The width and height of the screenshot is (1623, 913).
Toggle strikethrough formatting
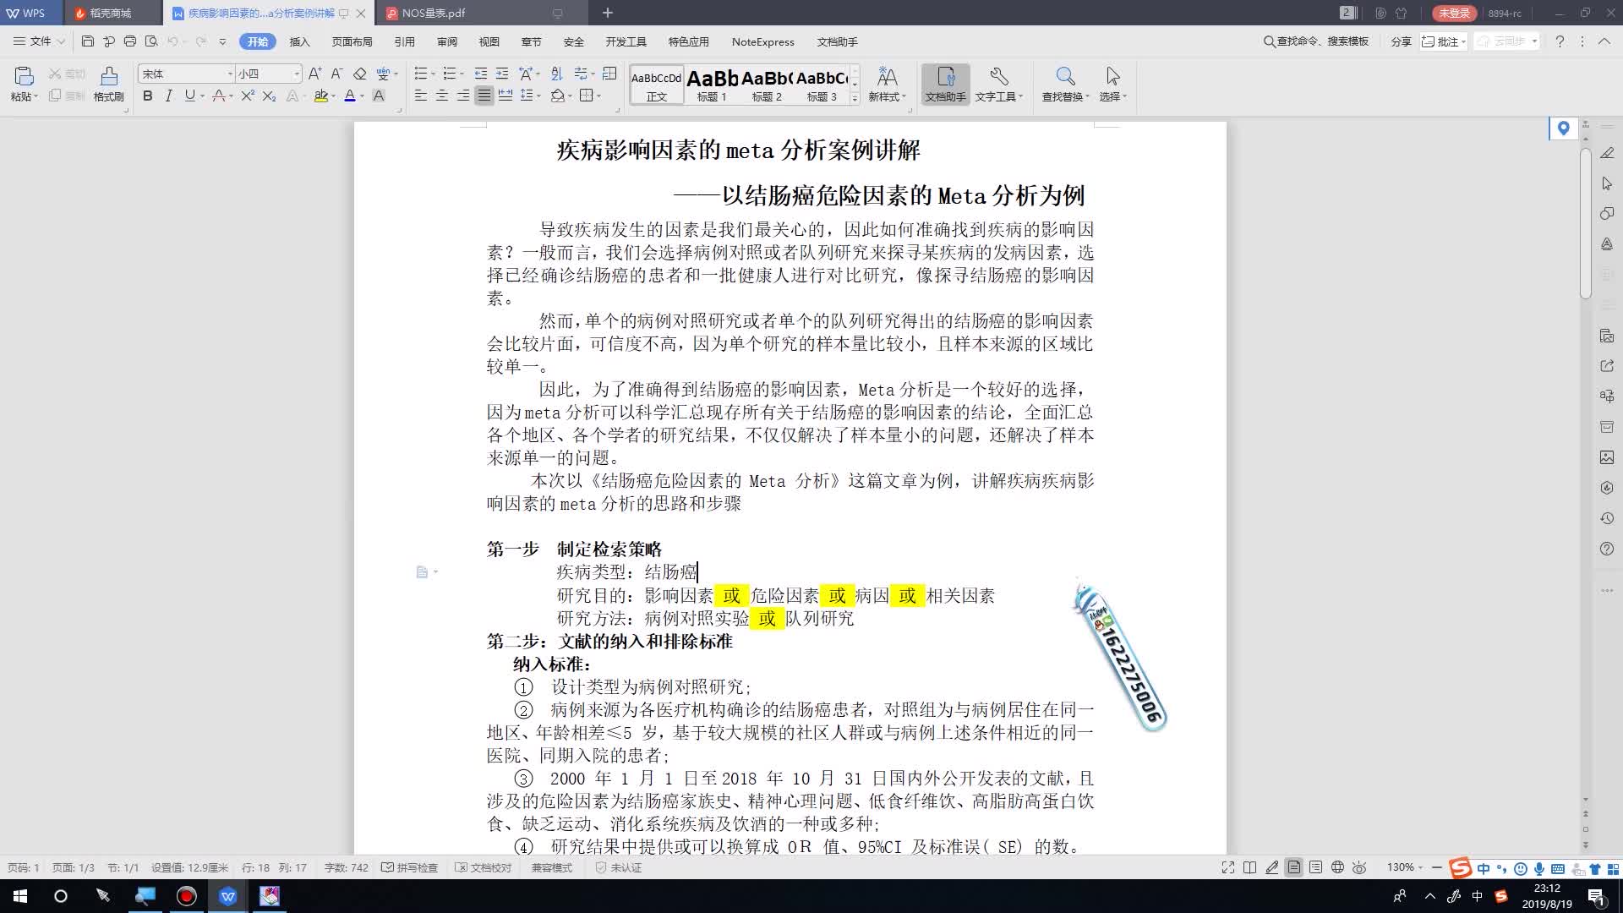(x=218, y=96)
